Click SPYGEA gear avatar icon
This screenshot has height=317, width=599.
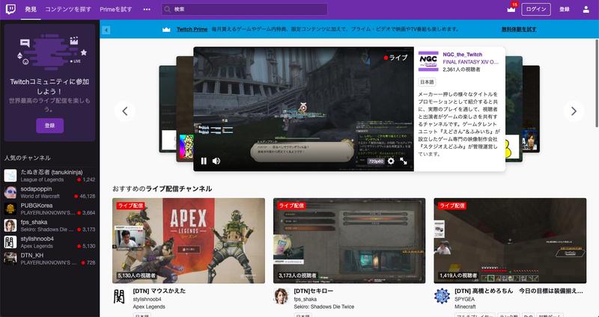pyautogui.click(x=442, y=296)
